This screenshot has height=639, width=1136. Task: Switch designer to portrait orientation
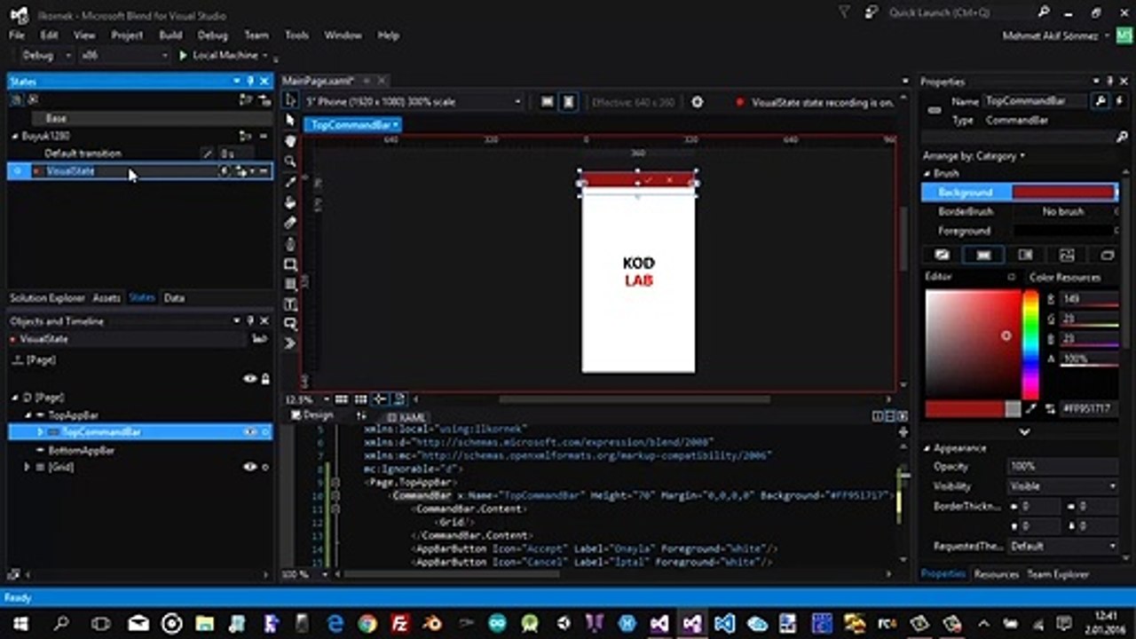(x=569, y=102)
